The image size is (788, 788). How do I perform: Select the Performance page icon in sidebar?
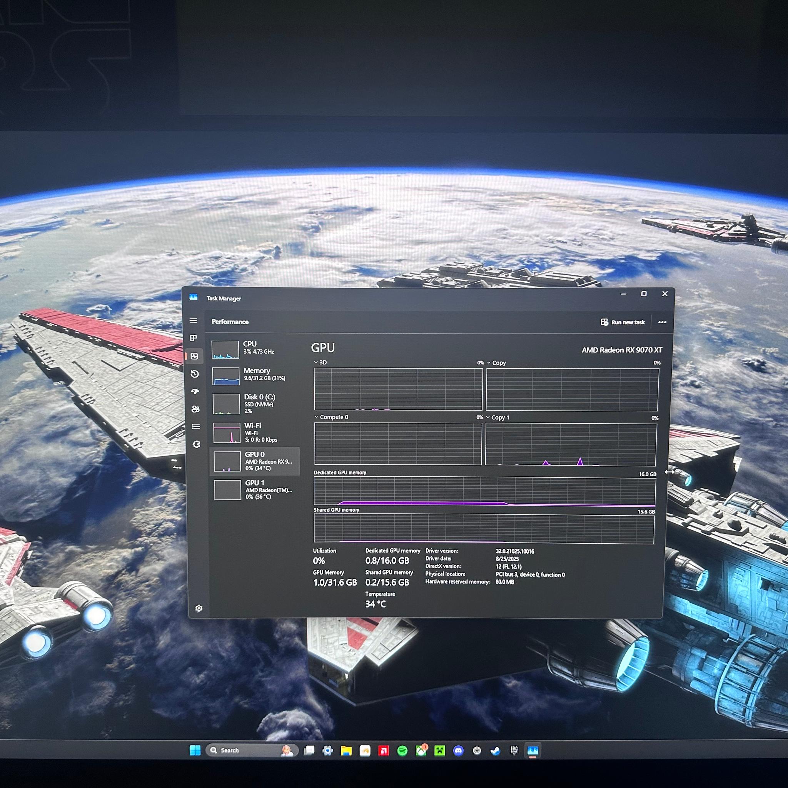pos(195,356)
